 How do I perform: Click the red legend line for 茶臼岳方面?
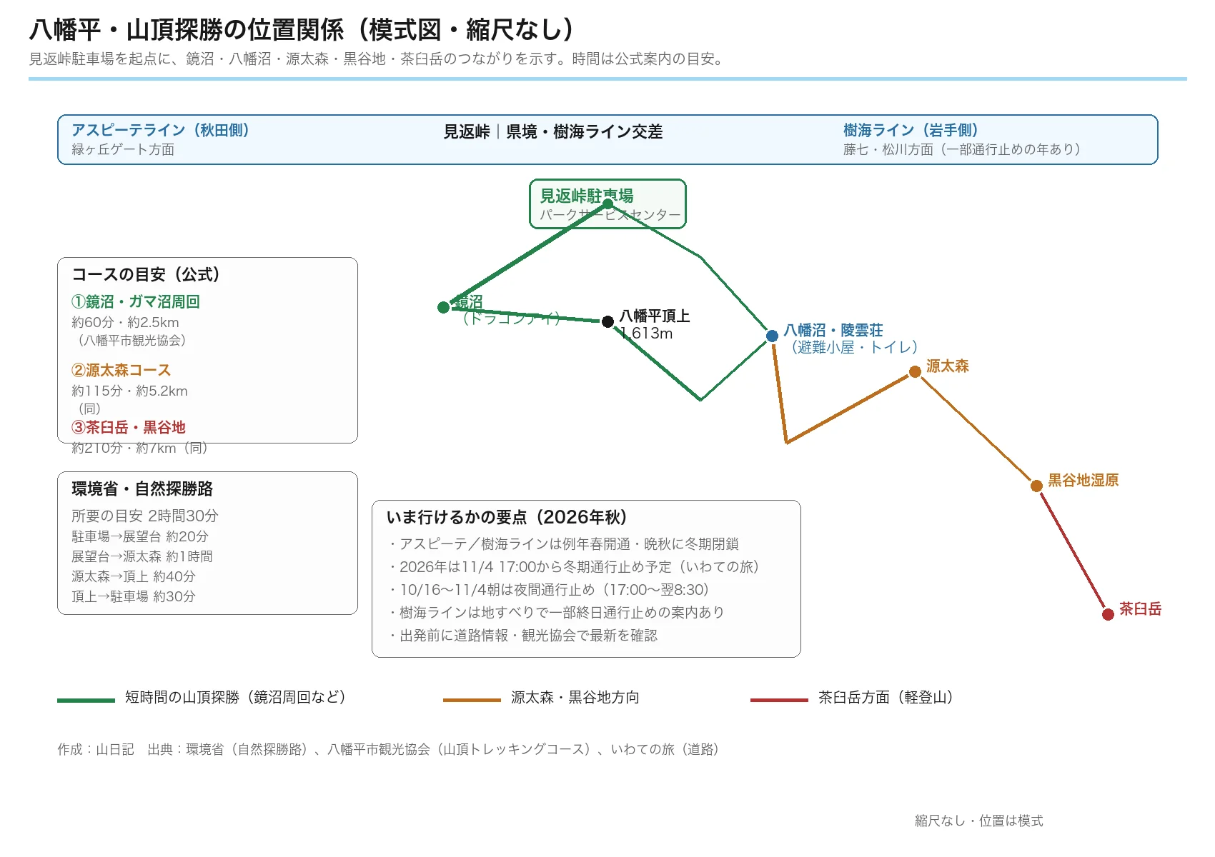coord(779,700)
